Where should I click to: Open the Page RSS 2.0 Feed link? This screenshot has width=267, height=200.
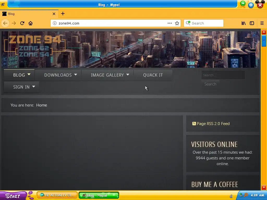pyautogui.click(x=213, y=124)
